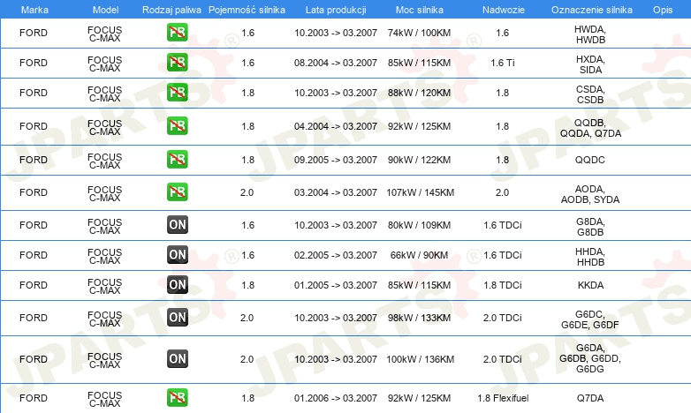Click the Model column header
This screenshot has height=413, width=691.
point(106,10)
